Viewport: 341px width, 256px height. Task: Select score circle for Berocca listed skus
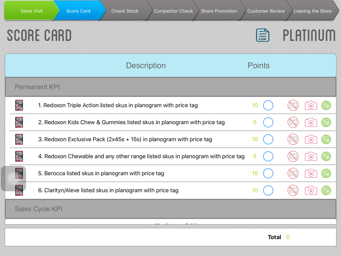click(x=268, y=173)
